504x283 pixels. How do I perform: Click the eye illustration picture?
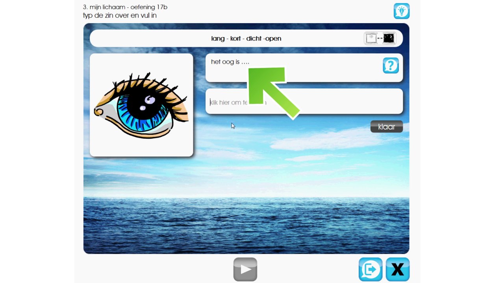(x=141, y=105)
